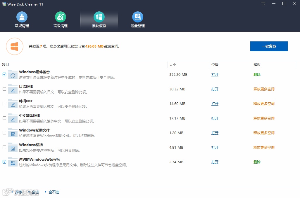Screen dimensions: 300x198
Task: Open location of 中文繁体IME
Action: pyautogui.click(x=215, y=118)
